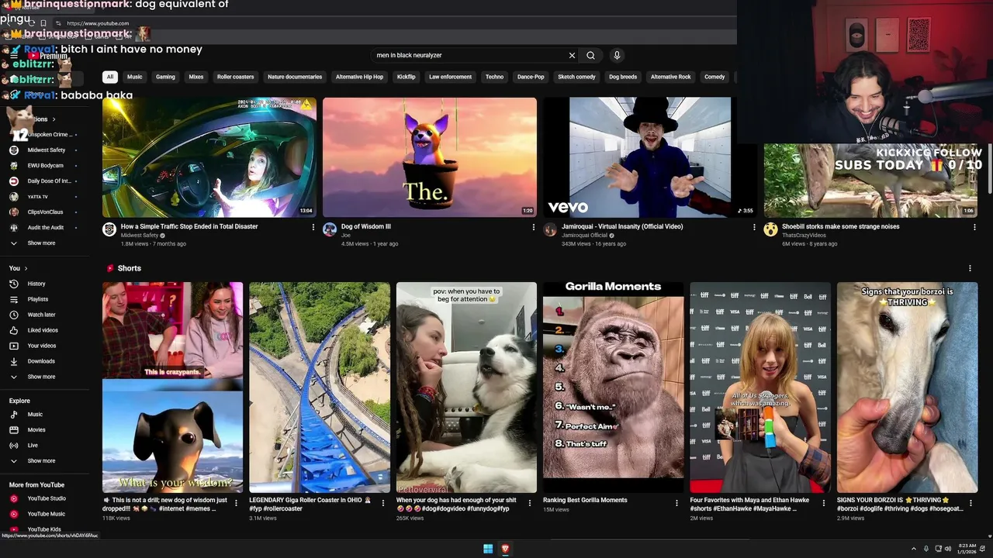Viewport: 993px width, 558px height.
Task: Open the Audit the Audit subscription
Action: pyautogui.click(x=46, y=227)
